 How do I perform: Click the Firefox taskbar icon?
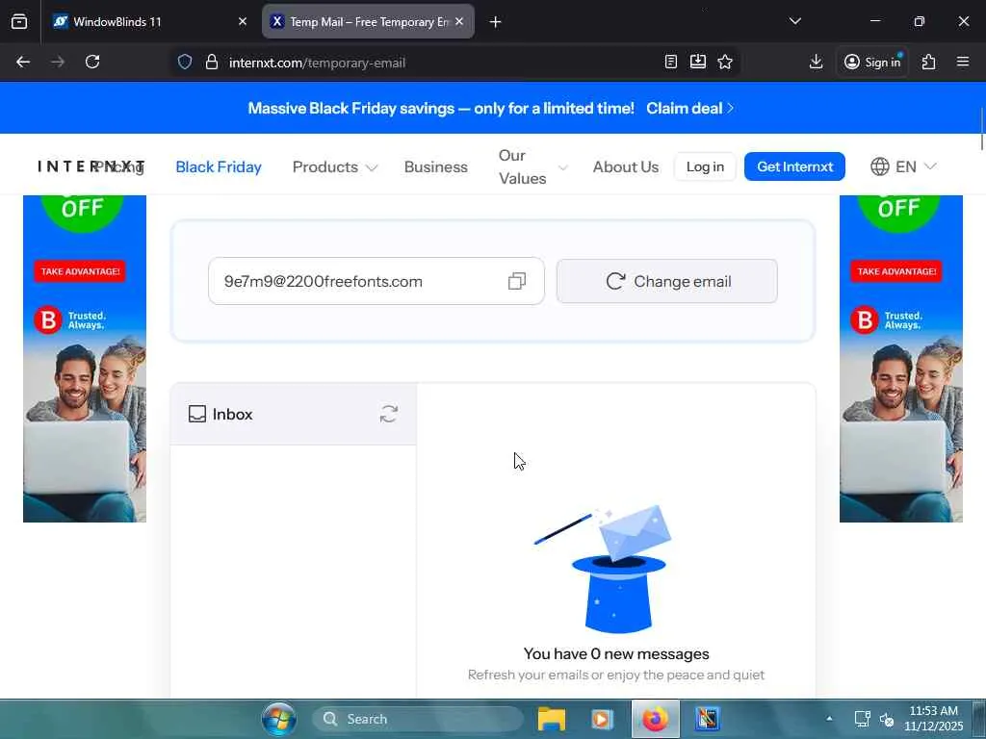655,719
